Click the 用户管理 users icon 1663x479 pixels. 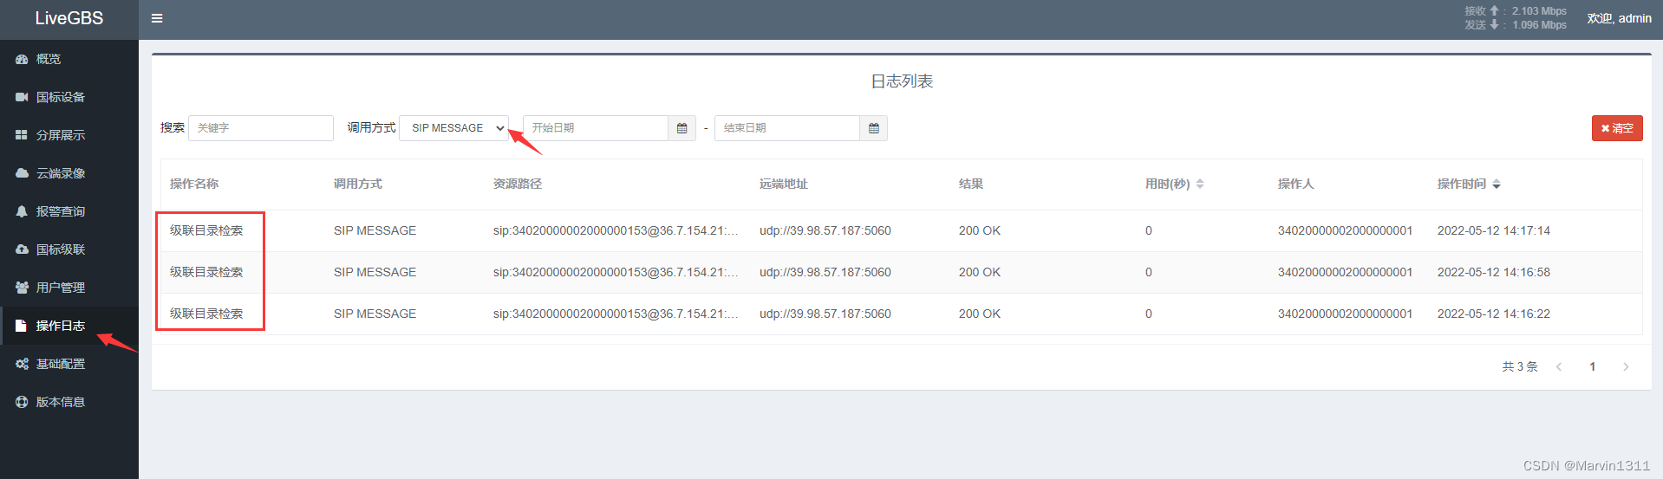22,288
